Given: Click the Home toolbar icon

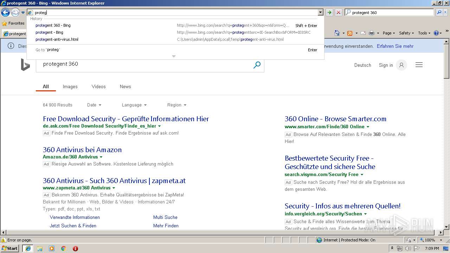Looking at the screenshot, I should 337,33.
